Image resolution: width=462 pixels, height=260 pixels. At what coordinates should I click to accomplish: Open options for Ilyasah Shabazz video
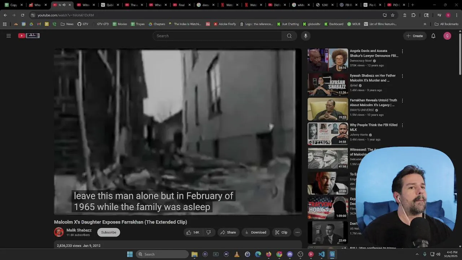pyautogui.click(x=402, y=76)
